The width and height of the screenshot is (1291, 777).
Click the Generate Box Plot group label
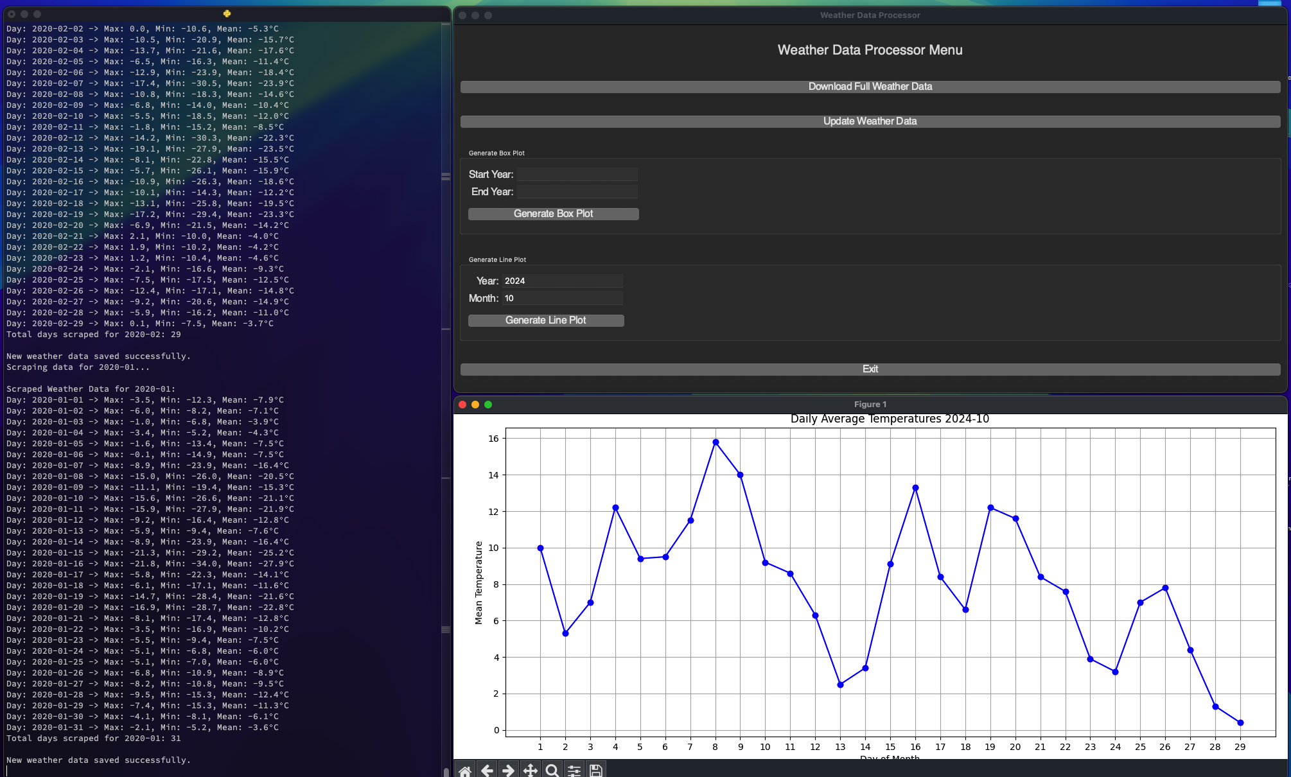coord(496,153)
